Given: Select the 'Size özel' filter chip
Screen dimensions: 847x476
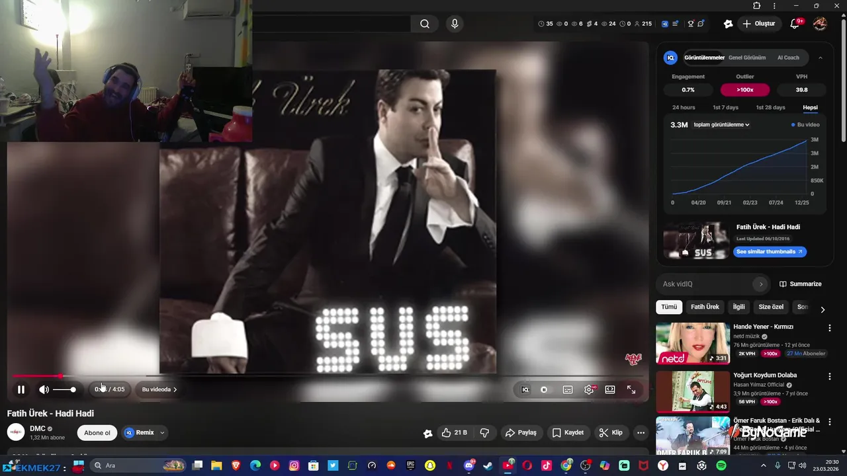Looking at the screenshot, I should click(x=771, y=307).
